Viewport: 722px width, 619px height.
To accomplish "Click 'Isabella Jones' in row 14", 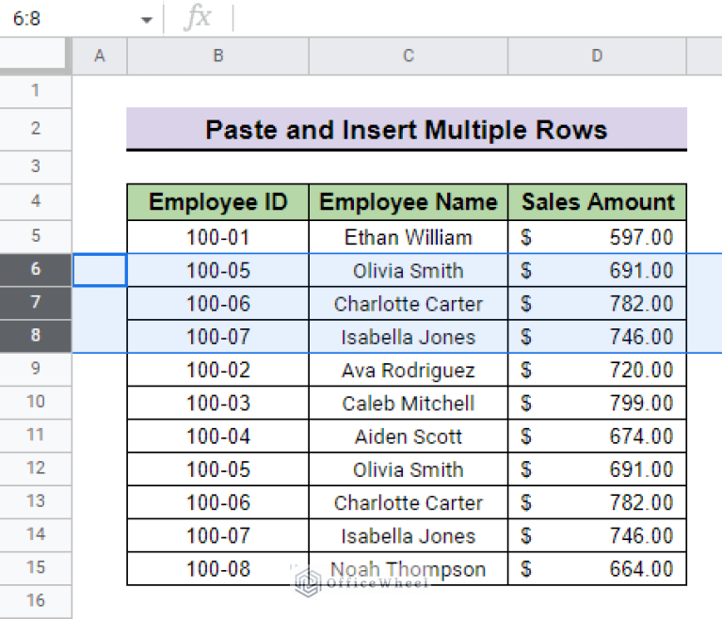I will 409,535.
